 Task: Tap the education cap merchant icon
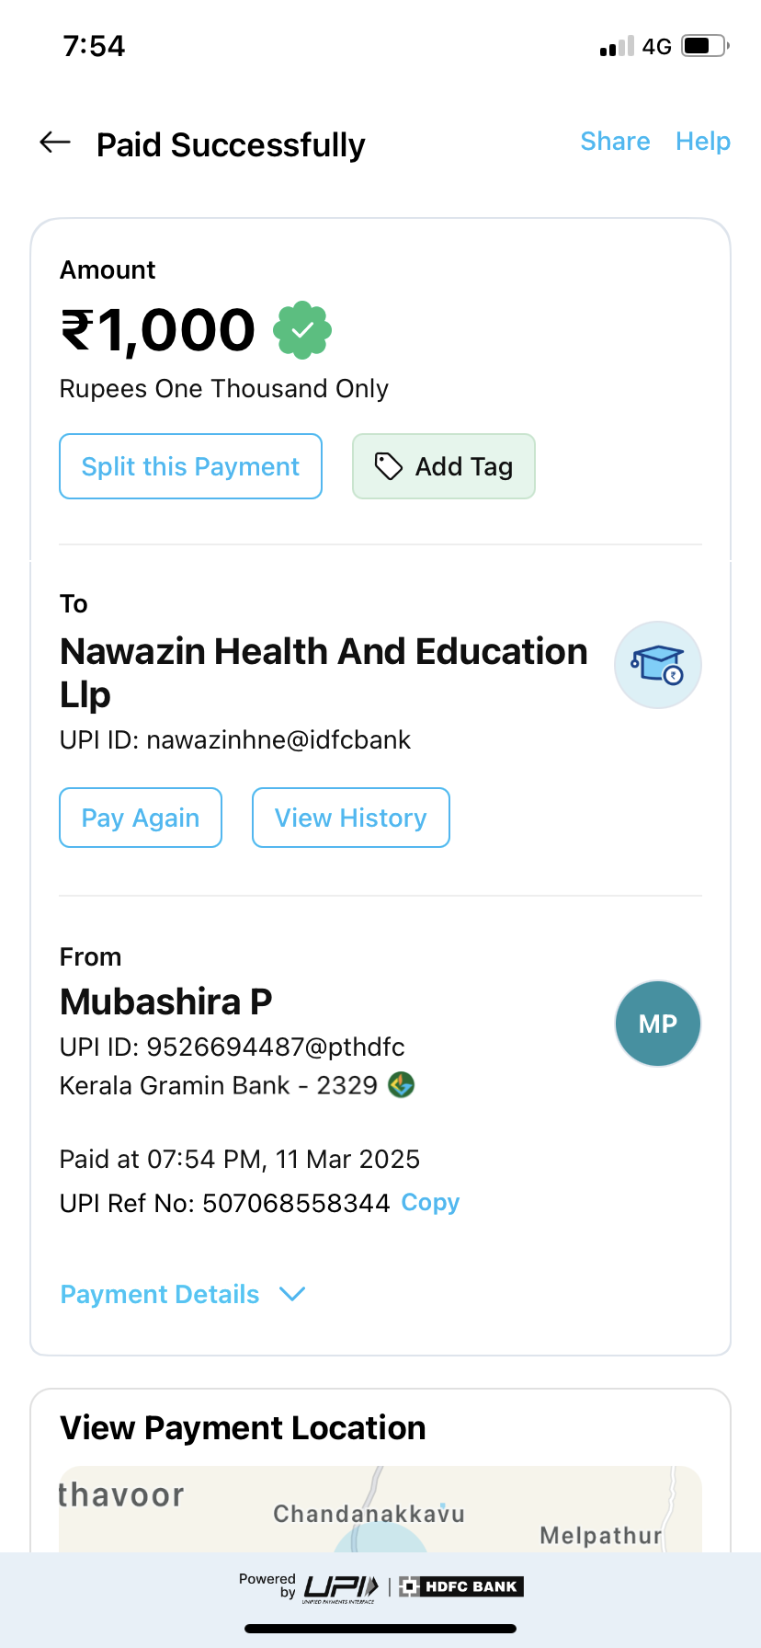tap(657, 665)
